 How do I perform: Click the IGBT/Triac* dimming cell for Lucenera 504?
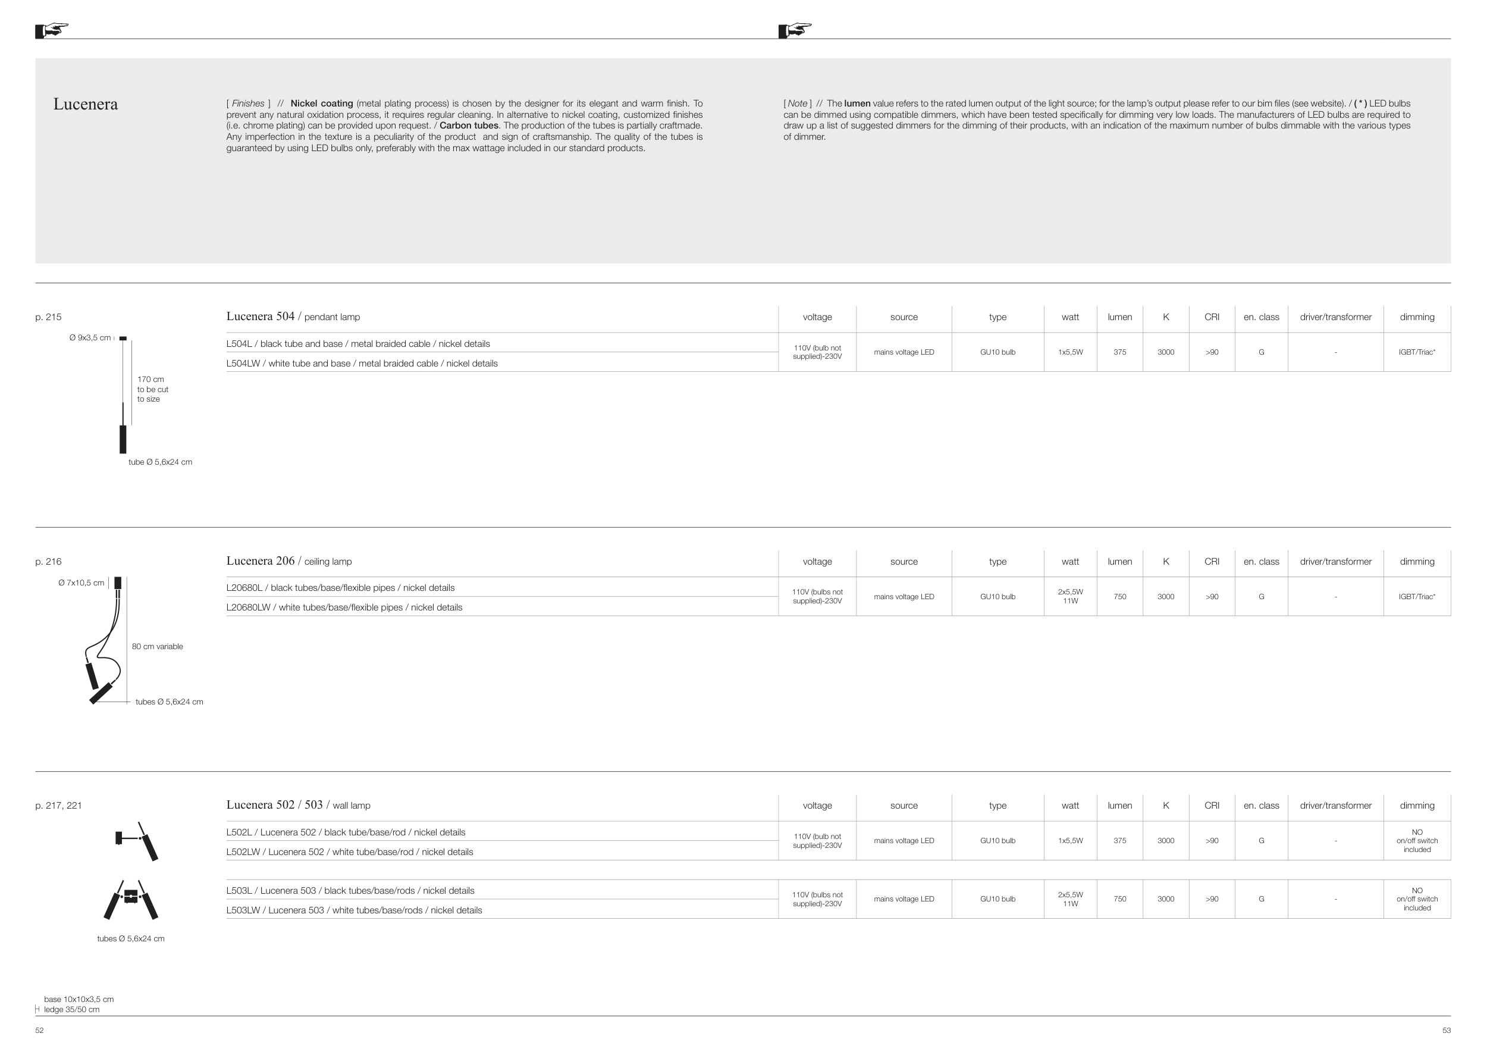[x=1416, y=352]
